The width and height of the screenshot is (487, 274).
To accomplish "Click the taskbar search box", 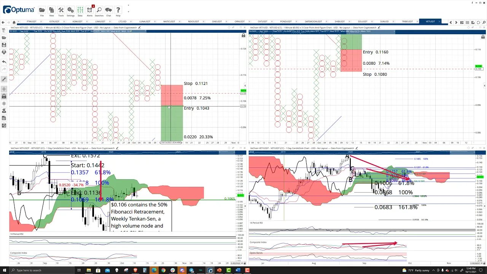I will click(42, 270).
